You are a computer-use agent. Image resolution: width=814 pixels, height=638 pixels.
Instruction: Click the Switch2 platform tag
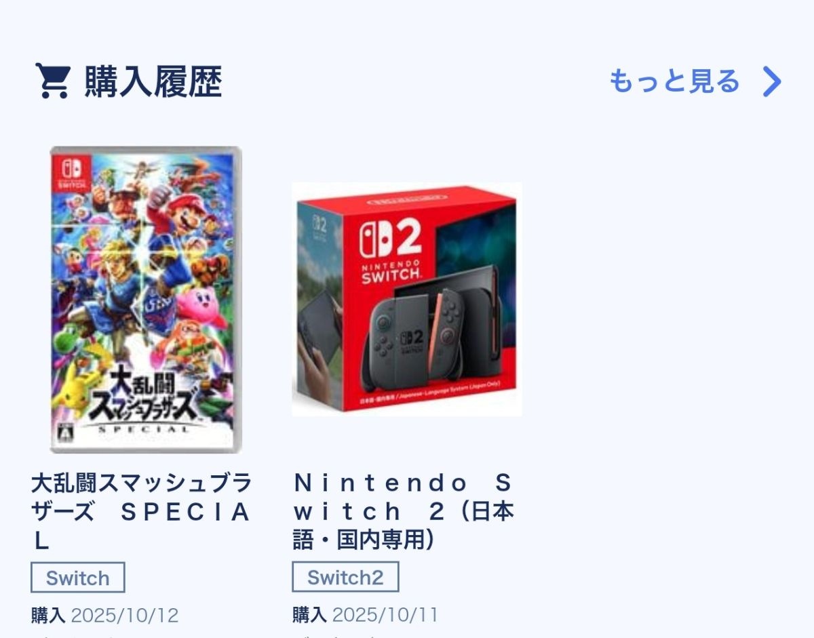pyautogui.click(x=345, y=578)
